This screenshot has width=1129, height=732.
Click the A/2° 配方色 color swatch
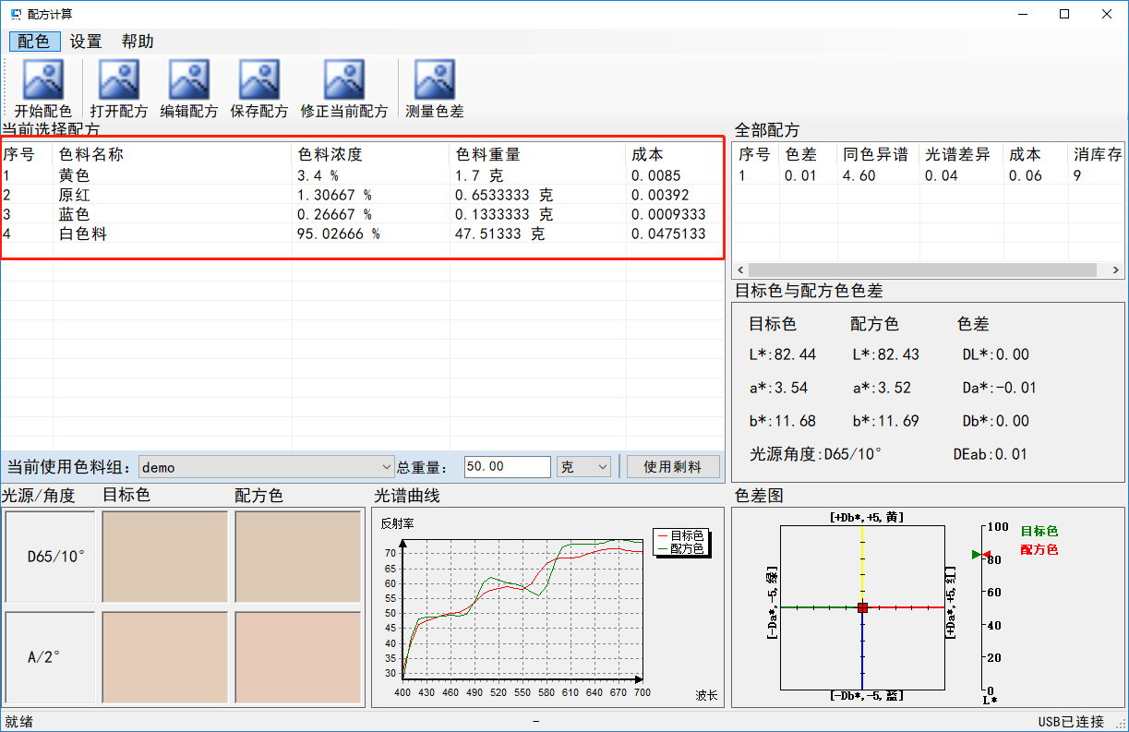[x=297, y=657]
